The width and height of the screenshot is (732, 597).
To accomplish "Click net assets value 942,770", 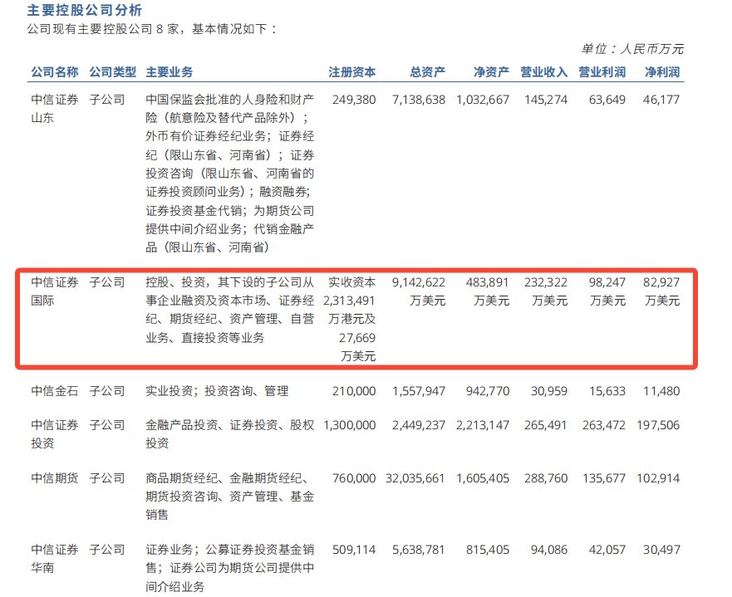I will click(x=488, y=391).
